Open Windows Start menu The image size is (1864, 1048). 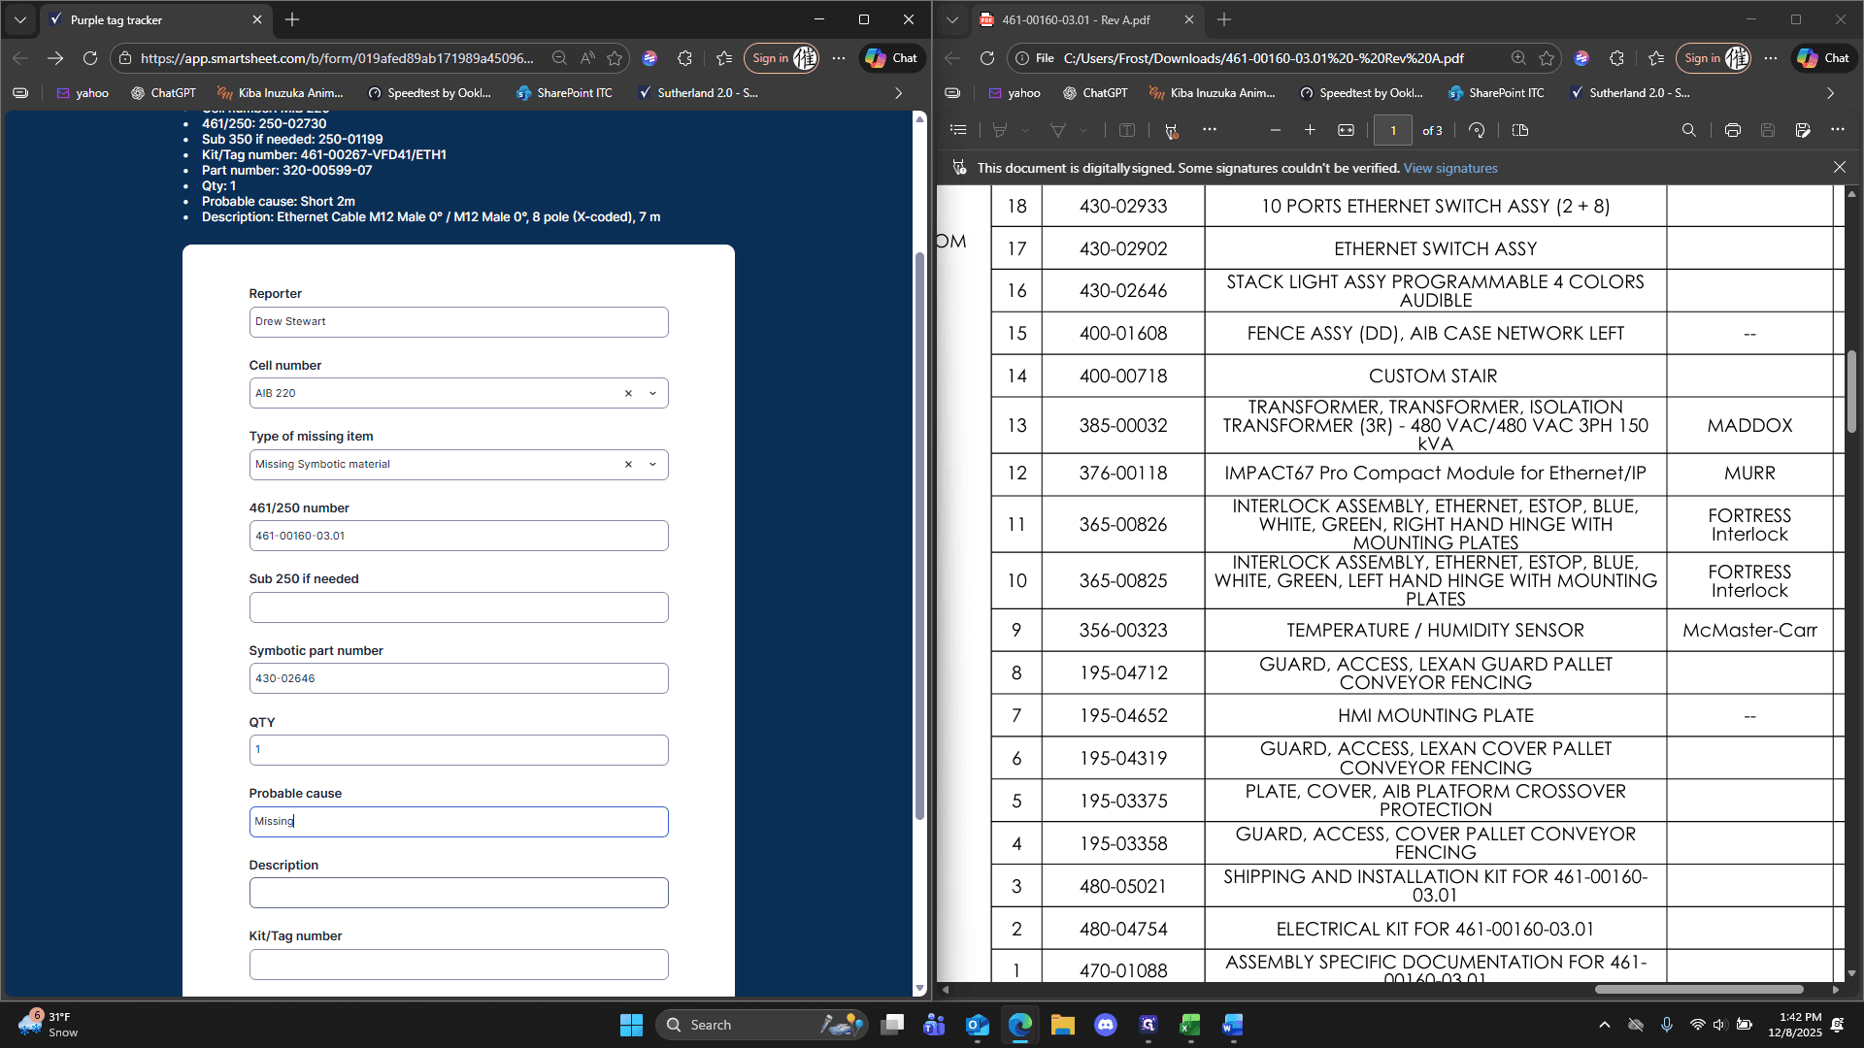click(x=631, y=1025)
